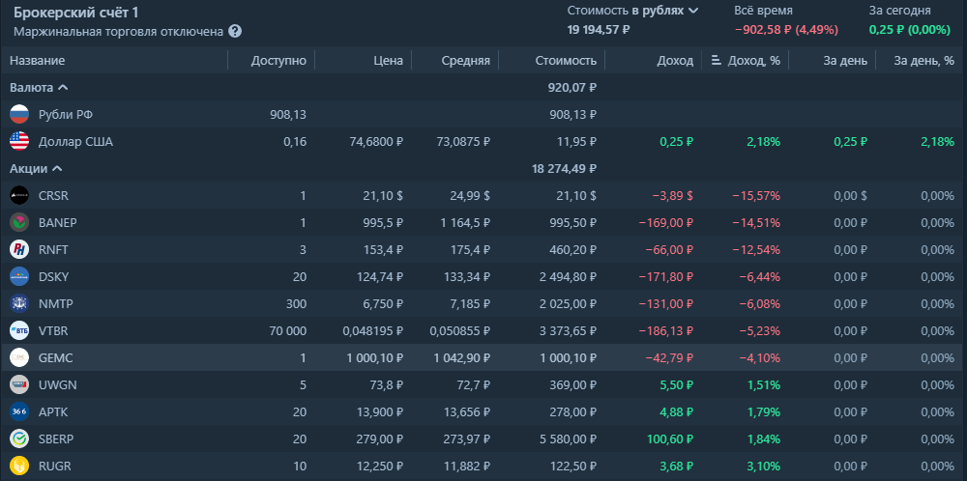Click the APTK 36.6 logo
Image resolution: width=967 pixels, height=481 pixels.
(19, 411)
